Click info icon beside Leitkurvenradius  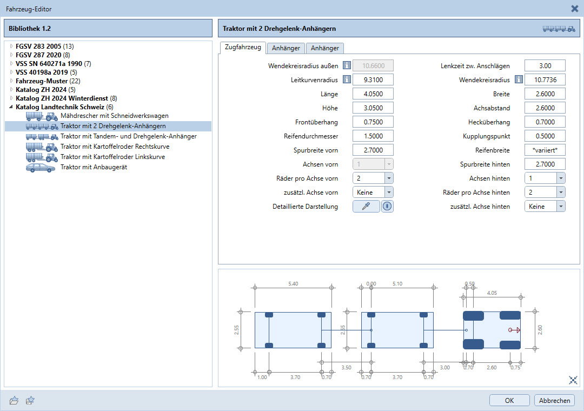(x=347, y=79)
